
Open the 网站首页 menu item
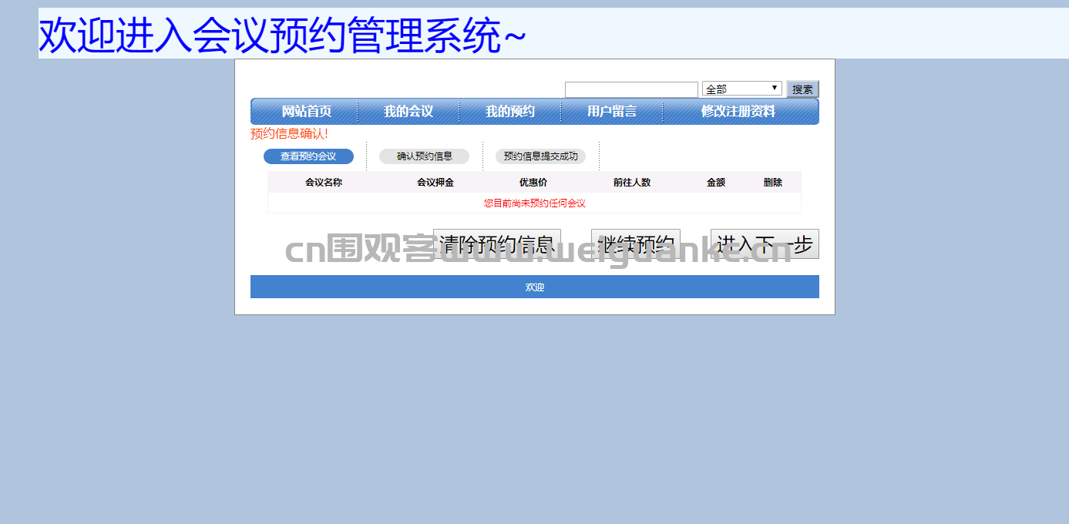pos(307,112)
